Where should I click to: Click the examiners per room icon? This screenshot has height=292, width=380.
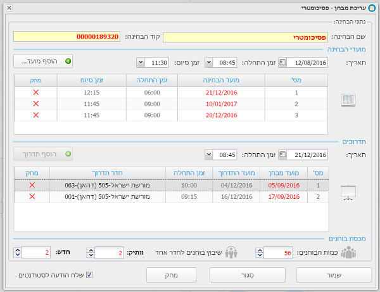(x=231, y=253)
